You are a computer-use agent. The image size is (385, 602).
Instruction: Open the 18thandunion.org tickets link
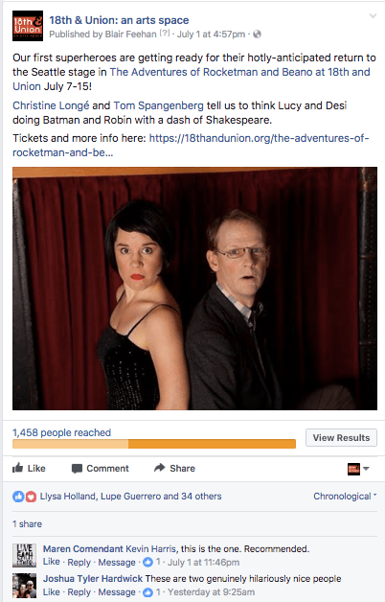point(191,145)
